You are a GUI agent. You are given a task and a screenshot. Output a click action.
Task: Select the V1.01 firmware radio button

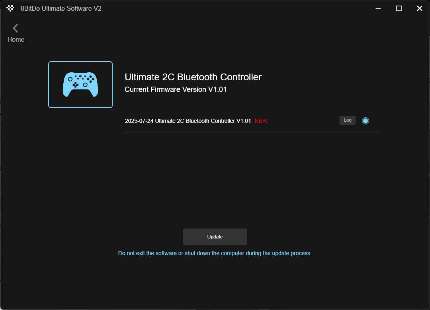[x=365, y=121]
